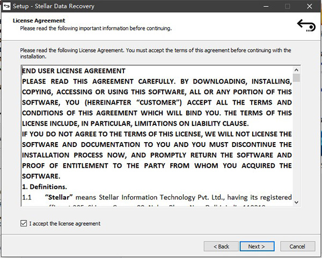The width and height of the screenshot is (322, 258).
Task: Click the license text scroll up arrow
Action: pyautogui.click(x=297, y=69)
